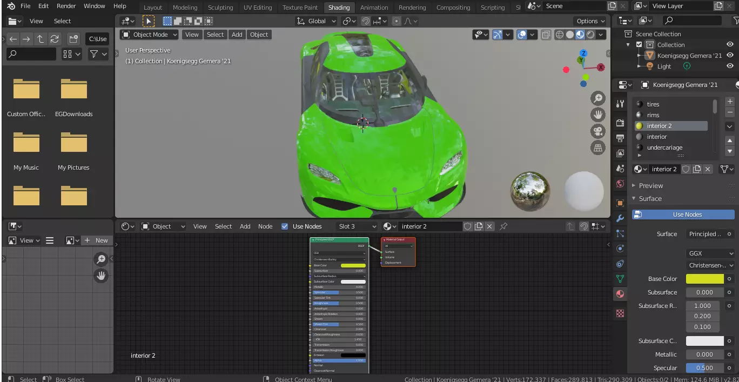This screenshot has height=382, width=739.
Task: Switch to the Texture Paint workspace tab
Action: pos(300,8)
